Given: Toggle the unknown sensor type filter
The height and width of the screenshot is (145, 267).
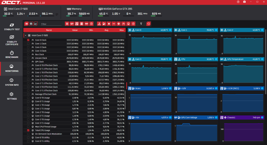Looking at the screenshot, I should [133, 24].
